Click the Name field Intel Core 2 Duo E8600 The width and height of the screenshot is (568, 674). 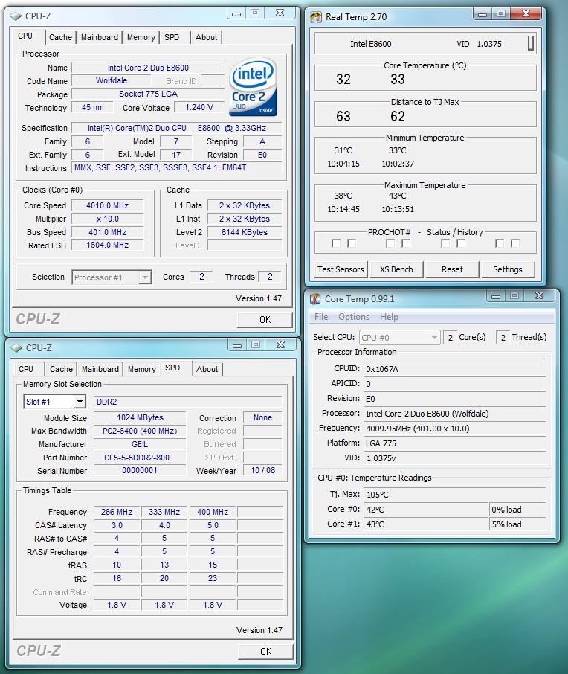pos(148,68)
